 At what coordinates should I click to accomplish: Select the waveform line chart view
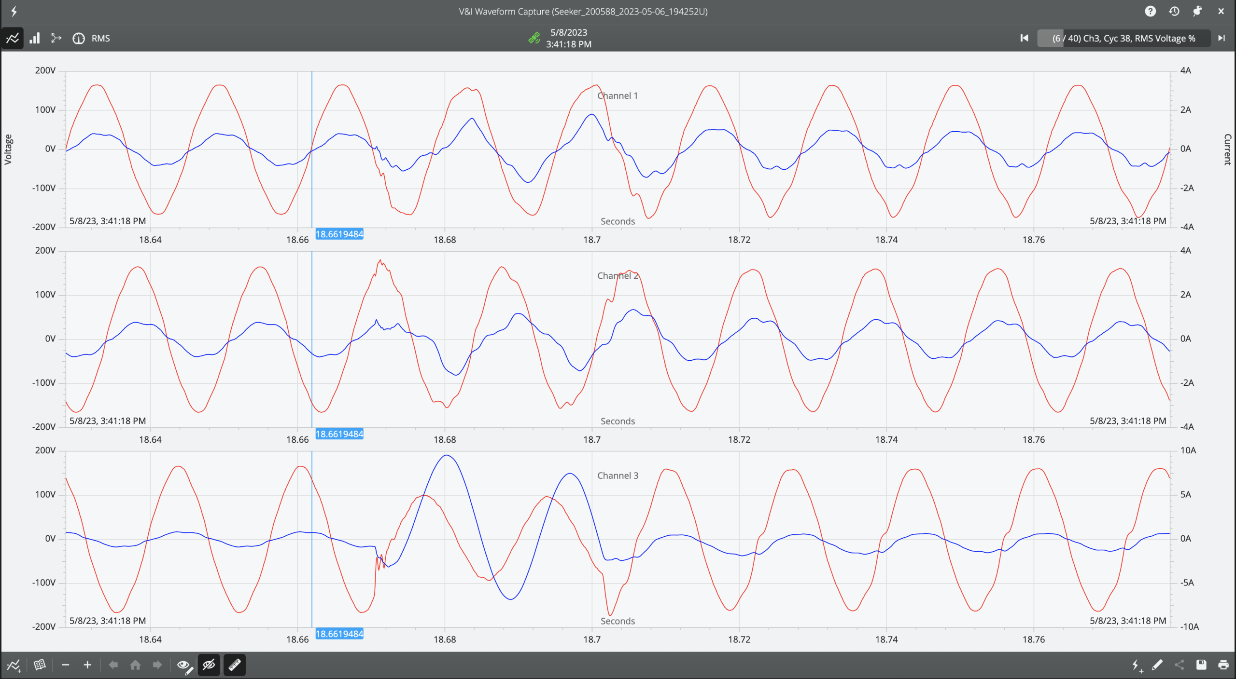[13, 38]
